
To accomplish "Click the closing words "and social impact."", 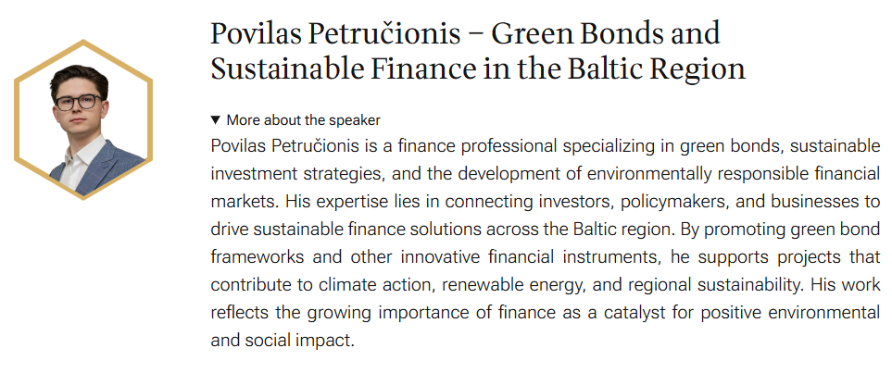I will coord(283,340).
